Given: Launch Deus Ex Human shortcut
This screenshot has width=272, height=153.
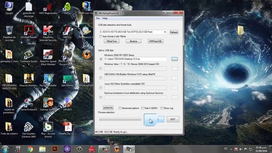Looking at the screenshot, I should (x=28, y=80).
